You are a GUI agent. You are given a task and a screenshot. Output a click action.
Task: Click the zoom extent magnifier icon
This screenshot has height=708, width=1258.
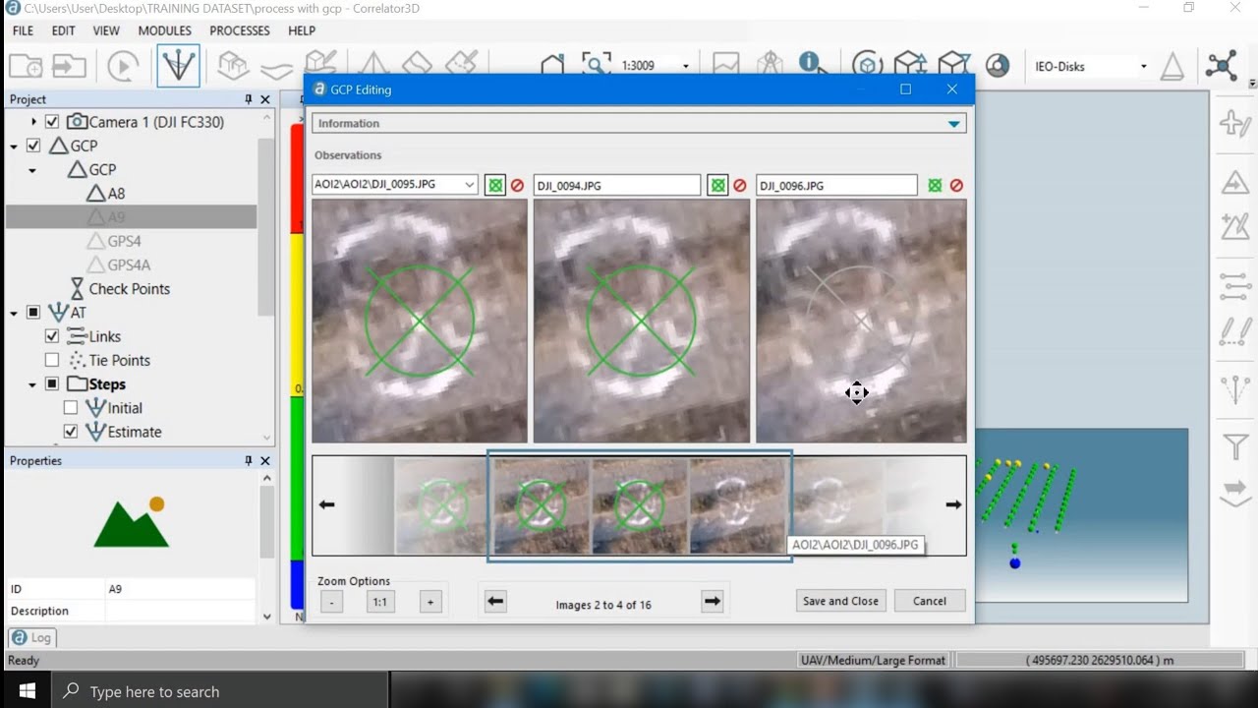(x=596, y=65)
